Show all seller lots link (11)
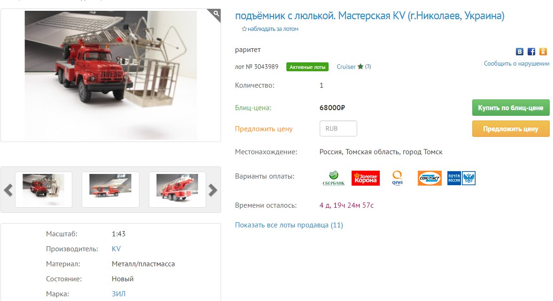 pos(289,225)
